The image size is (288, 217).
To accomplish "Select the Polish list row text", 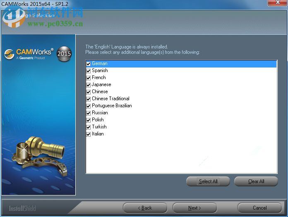I will coord(98,120).
